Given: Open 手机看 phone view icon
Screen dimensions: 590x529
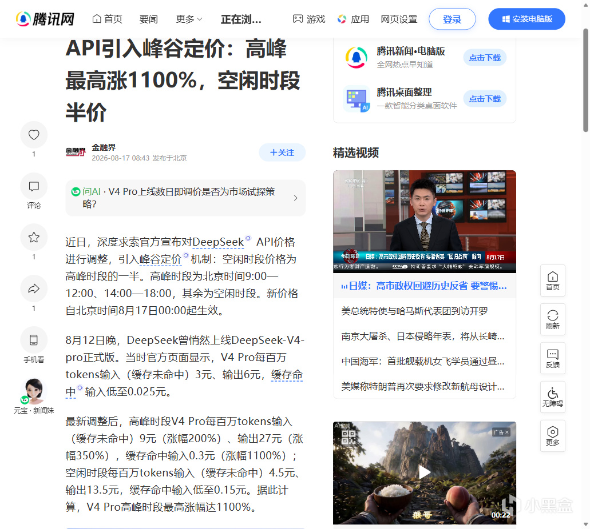Looking at the screenshot, I should pyautogui.click(x=34, y=340).
